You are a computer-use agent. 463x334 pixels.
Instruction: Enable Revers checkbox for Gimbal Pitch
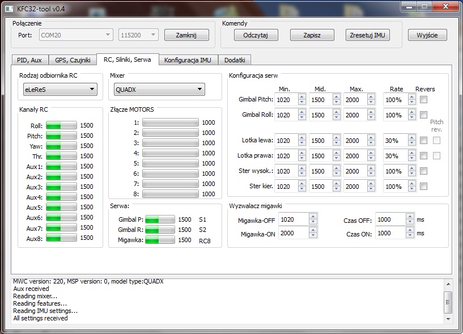click(424, 100)
